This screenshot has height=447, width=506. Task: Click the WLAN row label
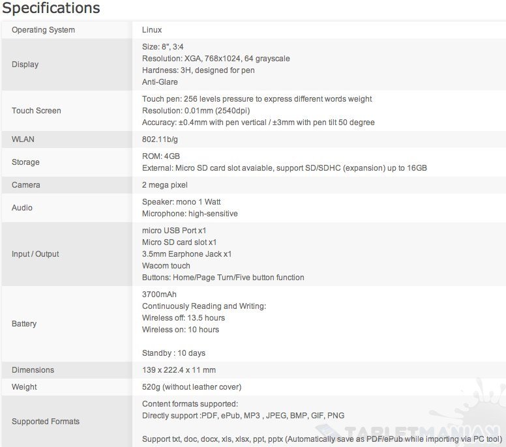(x=23, y=139)
